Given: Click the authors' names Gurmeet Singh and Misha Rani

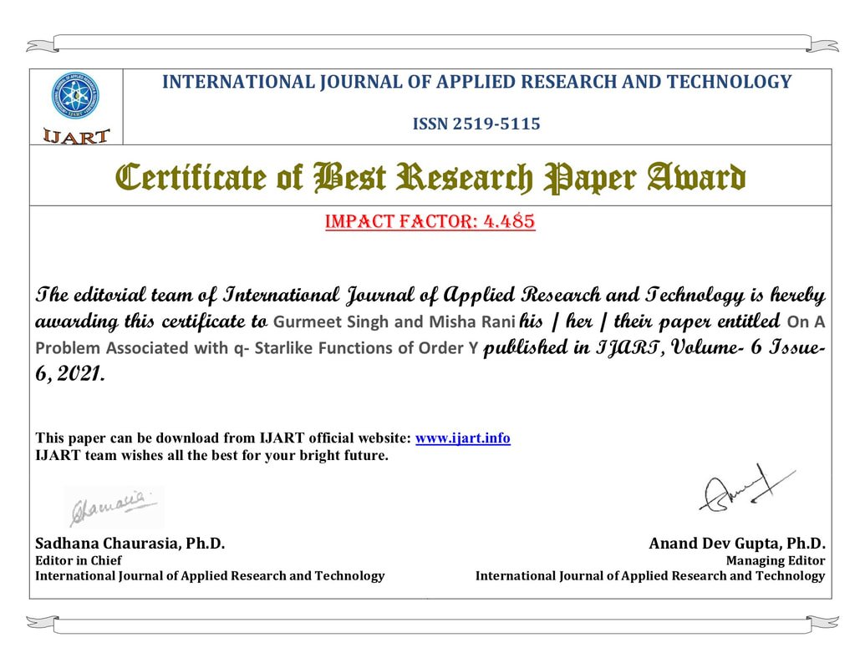Looking at the screenshot, I should click(394, 321).
